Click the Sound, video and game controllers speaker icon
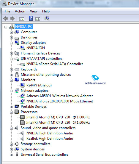 [x=16, y=128]
